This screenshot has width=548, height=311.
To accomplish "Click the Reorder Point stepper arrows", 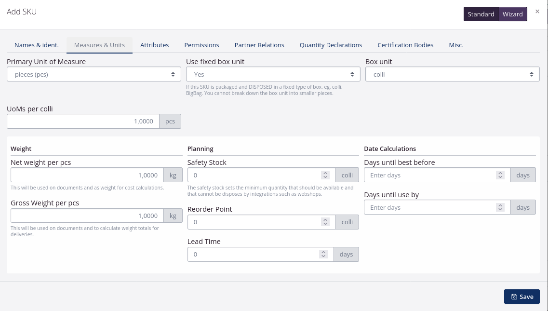I will tap(325, 222).
